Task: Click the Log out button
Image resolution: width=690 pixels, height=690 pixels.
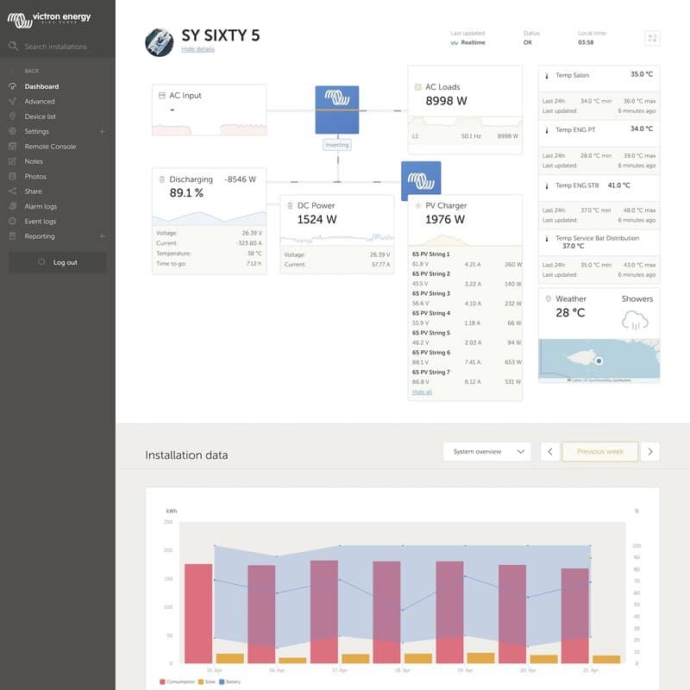Action: pos(58,262)
